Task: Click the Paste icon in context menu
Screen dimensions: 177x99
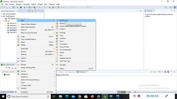Action: tap(18, 42)
